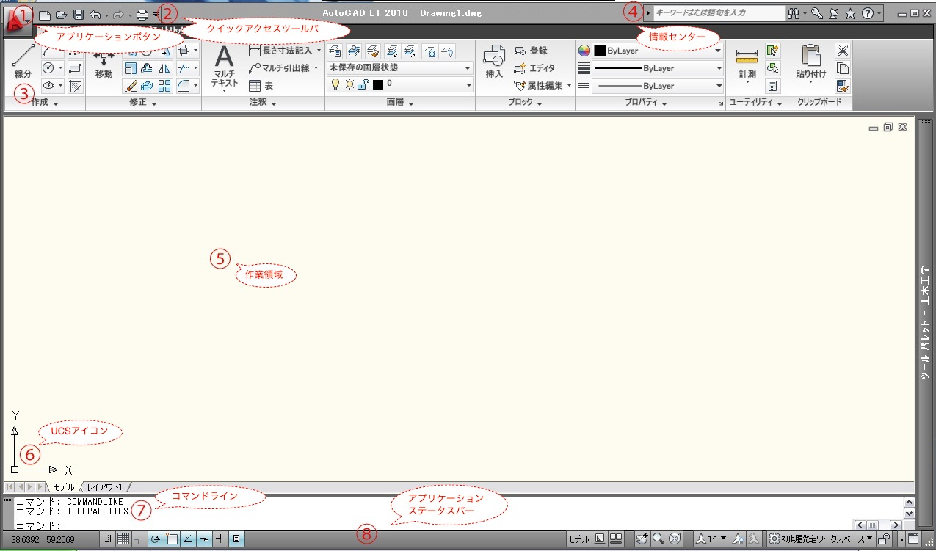Choose the Erase tool in Modify panel
The width and height of the screenshot is (936, 551).
tap(130, 86)
